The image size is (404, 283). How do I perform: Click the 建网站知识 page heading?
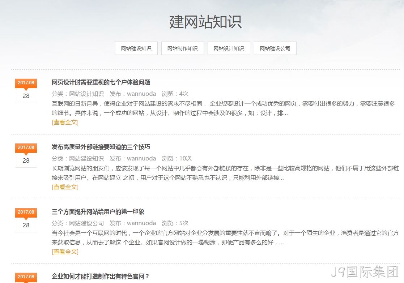pos(205,22)
